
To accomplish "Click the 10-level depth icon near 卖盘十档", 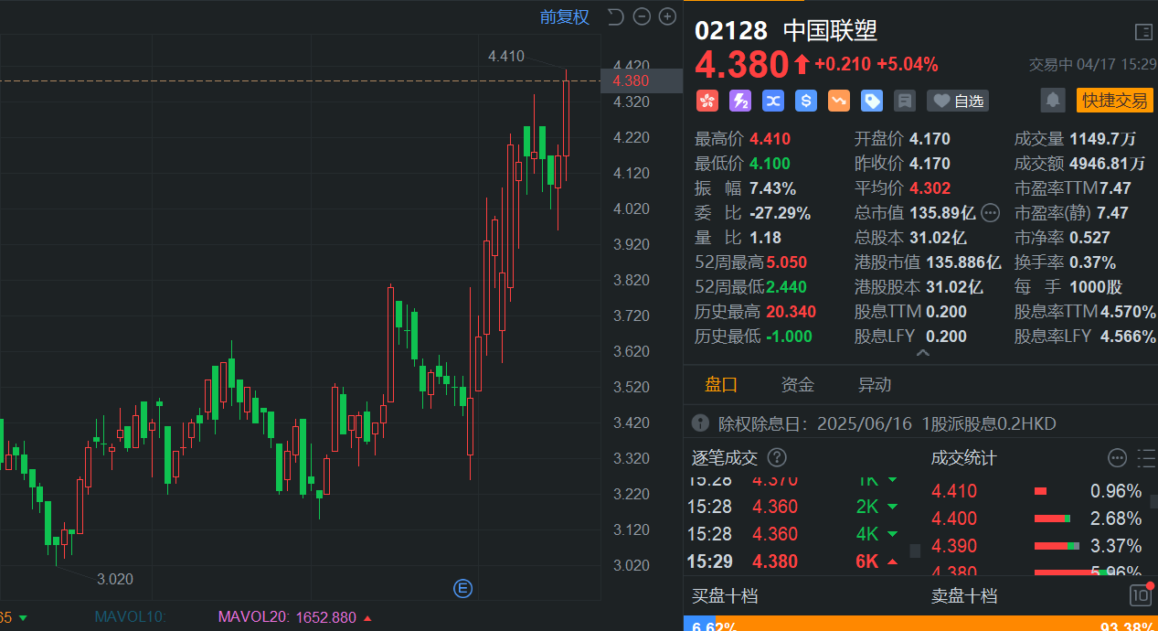I will tap(1141, 595).
